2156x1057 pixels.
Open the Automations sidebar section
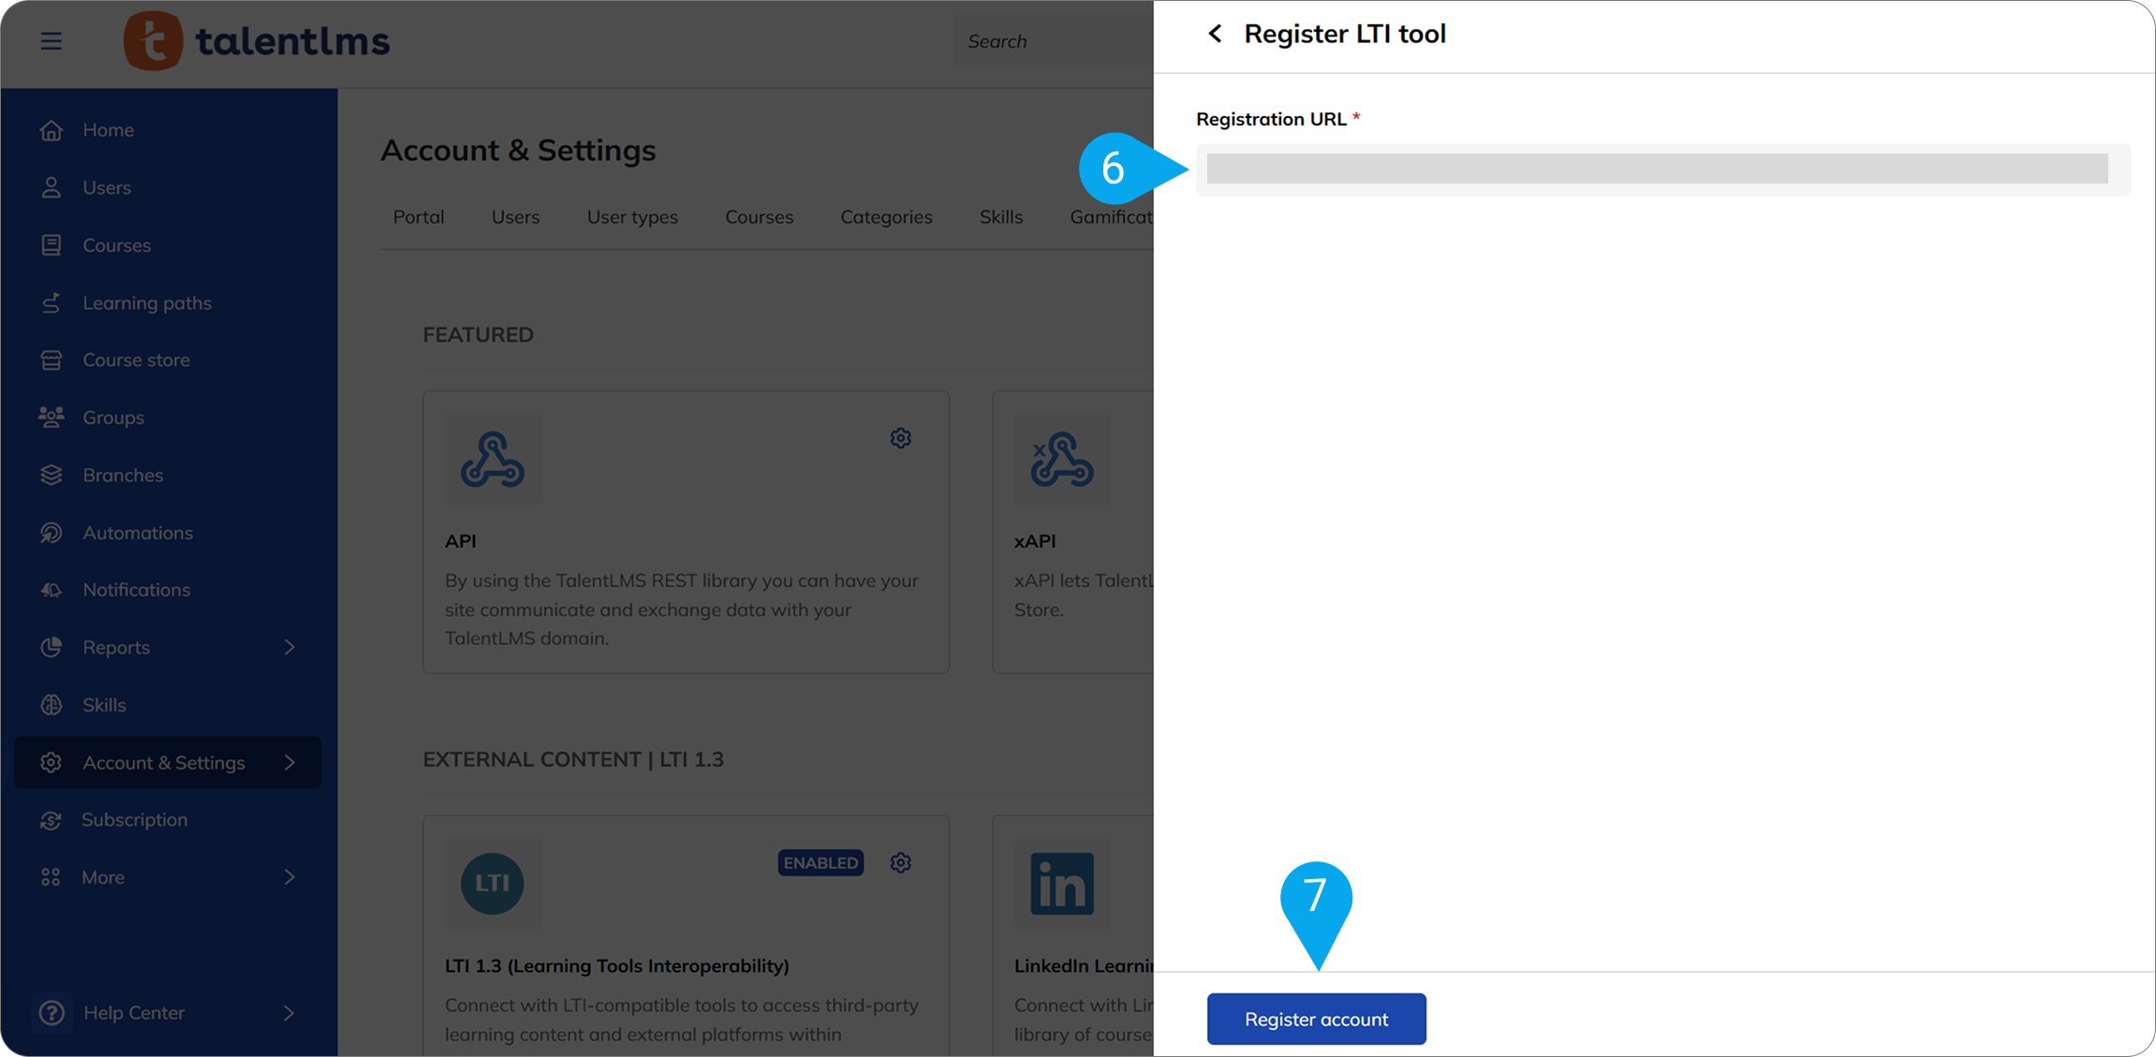point(137,532)
